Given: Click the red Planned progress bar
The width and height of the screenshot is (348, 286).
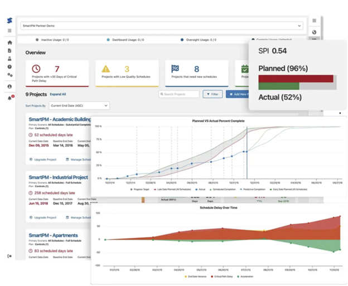Looking at the screenshot, I should click(x=296, y=79).
